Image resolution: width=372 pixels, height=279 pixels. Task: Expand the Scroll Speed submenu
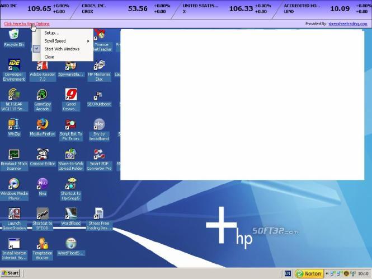[x=63, y=41]
